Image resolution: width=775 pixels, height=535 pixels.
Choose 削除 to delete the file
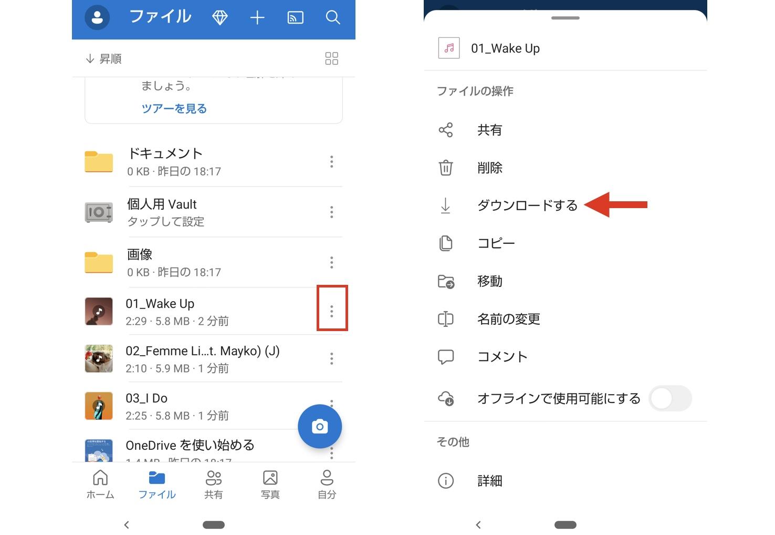tap(565, 168)
